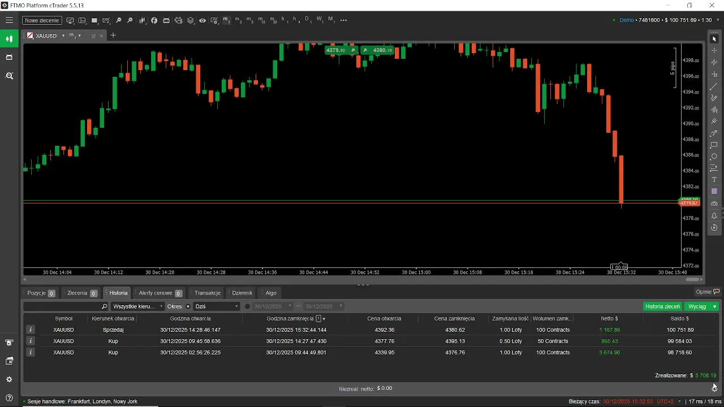
Task: Select the Text tool
Action: (x=714, y=179)
